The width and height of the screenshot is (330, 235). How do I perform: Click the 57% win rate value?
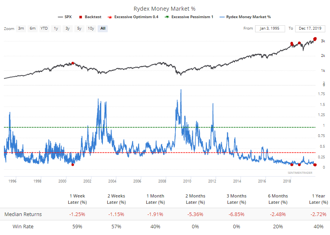[x=116, y=227]
